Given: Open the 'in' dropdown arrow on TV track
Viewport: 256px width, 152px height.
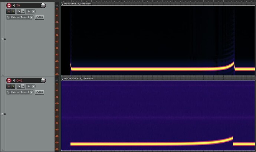Looking at the screenshot, I should pos(33,11).
